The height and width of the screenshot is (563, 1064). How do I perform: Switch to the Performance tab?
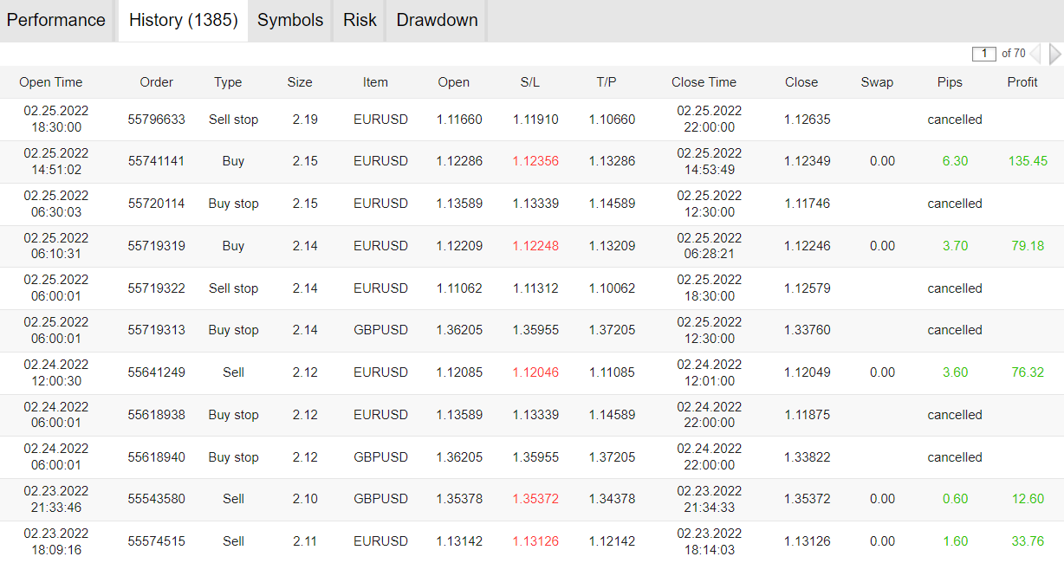click(x=56, y=20)
